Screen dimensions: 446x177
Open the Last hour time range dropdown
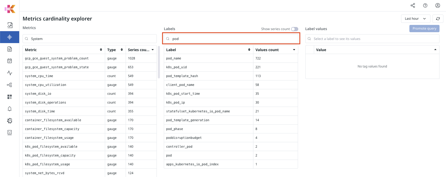tap(415, 19)
